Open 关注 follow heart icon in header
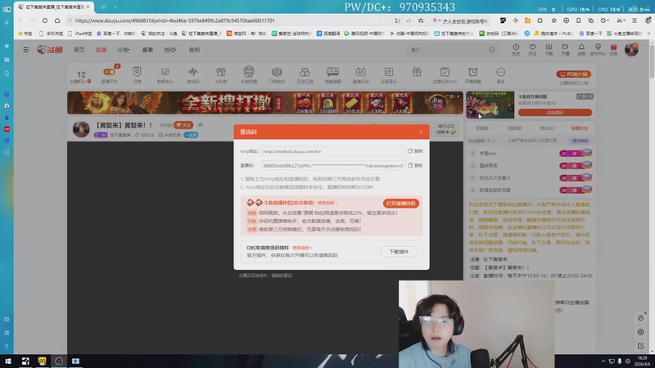 [532, 49]
